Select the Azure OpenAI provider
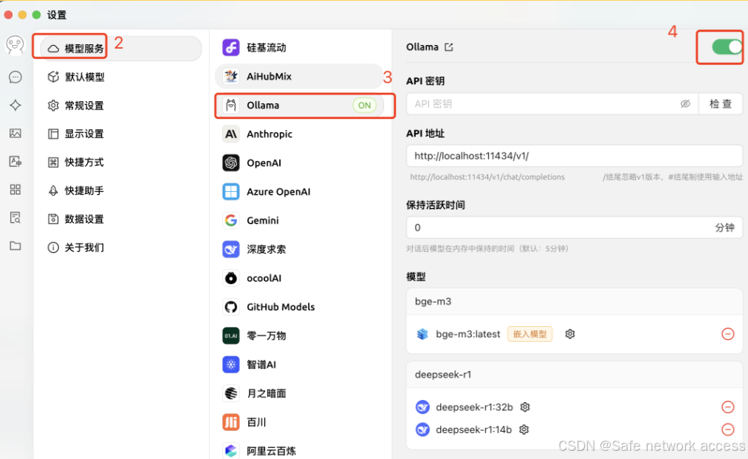This screenshot has height=459, width=748. tap(300, 192)
